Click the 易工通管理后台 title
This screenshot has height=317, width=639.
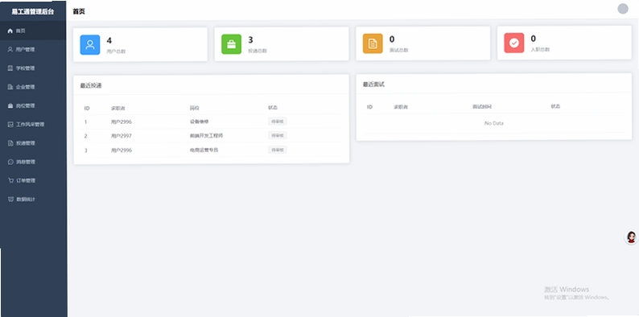point(33,11)
